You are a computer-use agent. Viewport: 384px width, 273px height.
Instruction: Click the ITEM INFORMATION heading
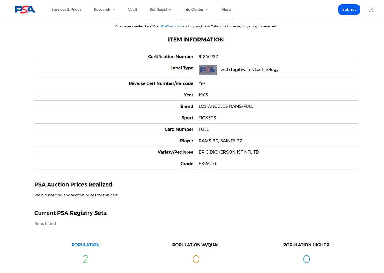pyautogui.click(x=196, y=40)
